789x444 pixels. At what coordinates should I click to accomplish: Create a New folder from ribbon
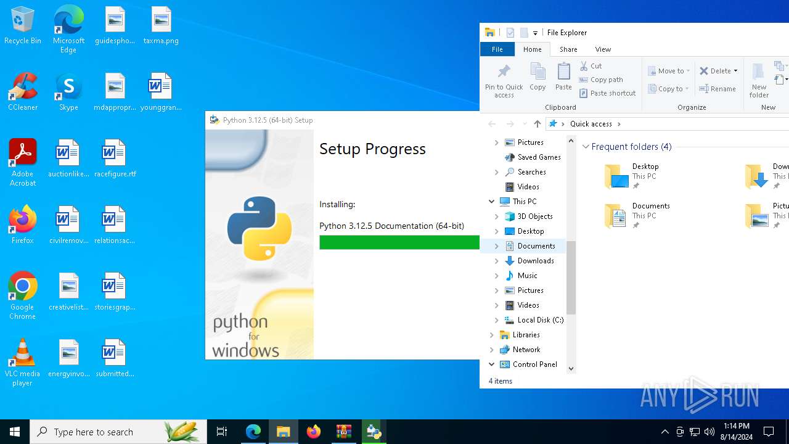tap(759, 80)
